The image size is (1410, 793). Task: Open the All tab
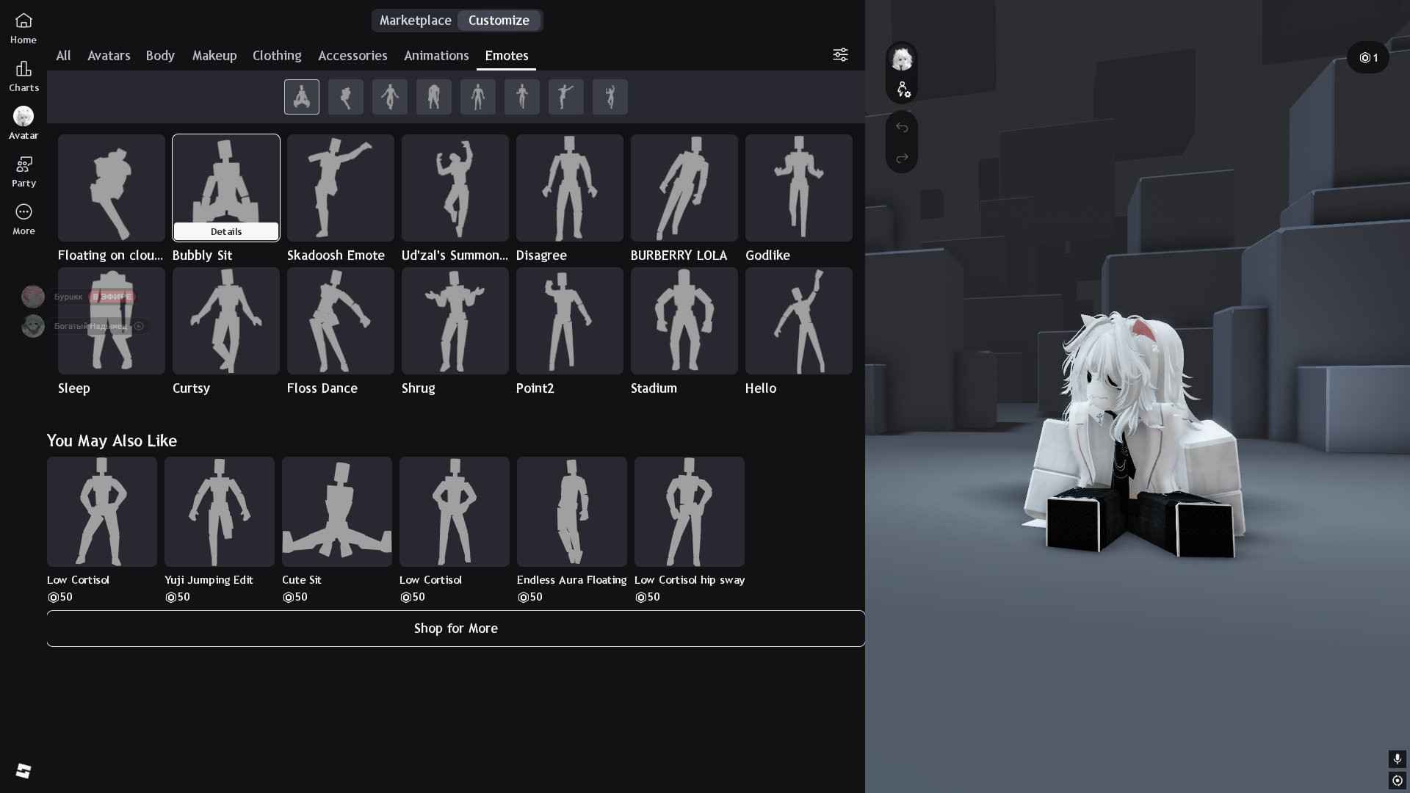pyautogui.click(x=63, y=56)
